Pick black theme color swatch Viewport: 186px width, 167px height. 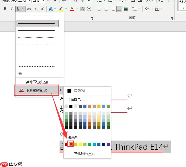coord(71,106)
